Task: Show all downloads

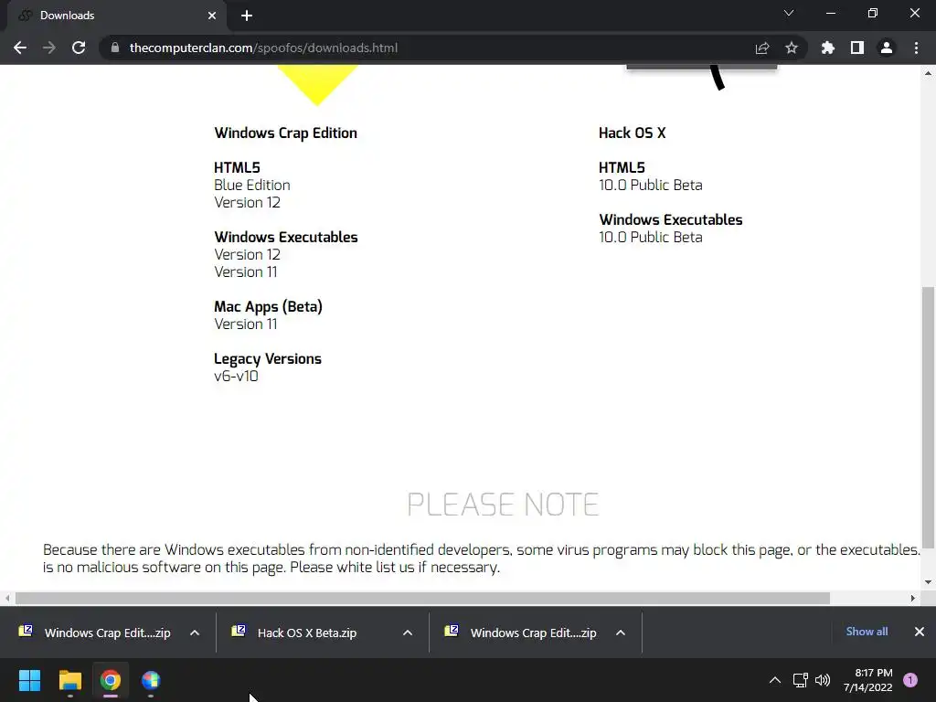Action: (867, 632)
